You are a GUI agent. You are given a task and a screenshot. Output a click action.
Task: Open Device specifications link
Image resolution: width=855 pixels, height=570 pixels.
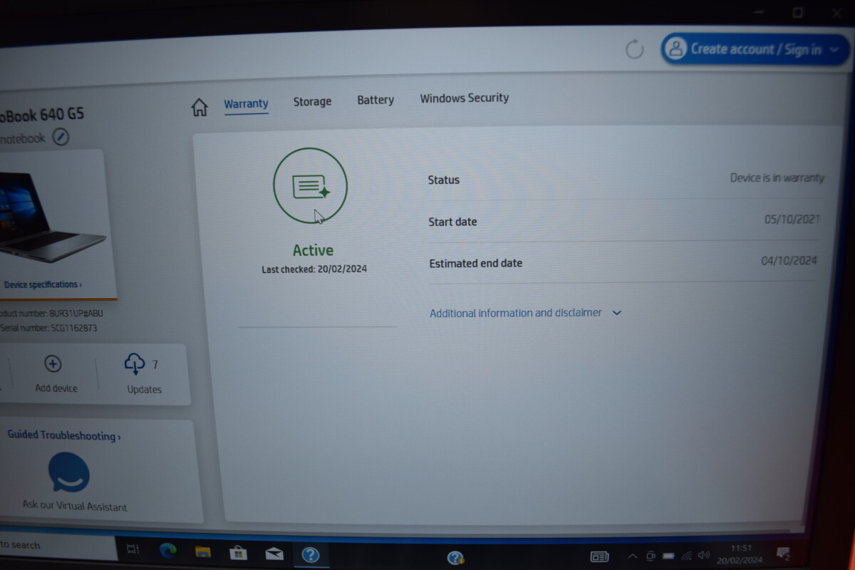[43, 284]
